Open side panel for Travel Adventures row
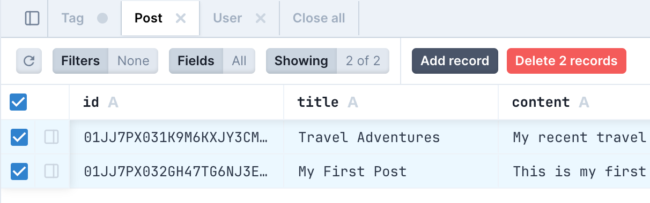650x203 pixels. (51, 137)
